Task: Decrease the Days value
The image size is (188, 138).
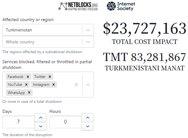Action: (41, 126)
